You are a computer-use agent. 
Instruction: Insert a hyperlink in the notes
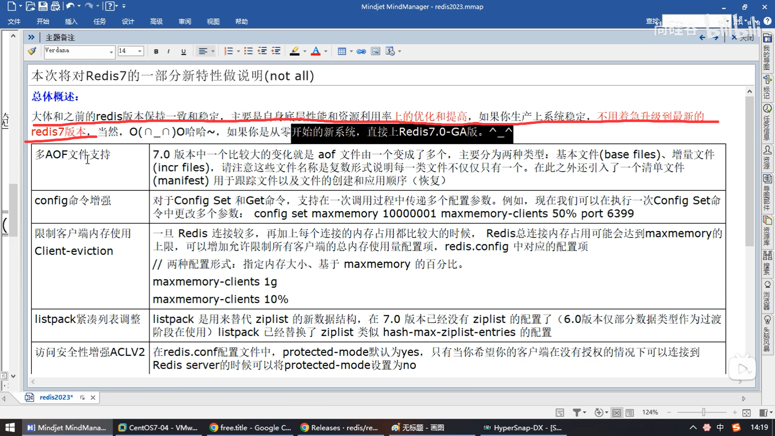coord(361,51)
